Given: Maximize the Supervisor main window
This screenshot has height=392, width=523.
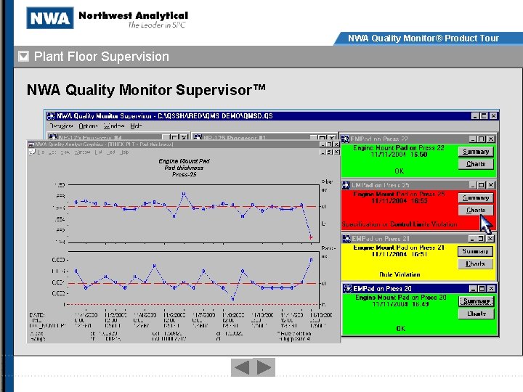Looking at the screenshot, I should (x=484, y=115).
